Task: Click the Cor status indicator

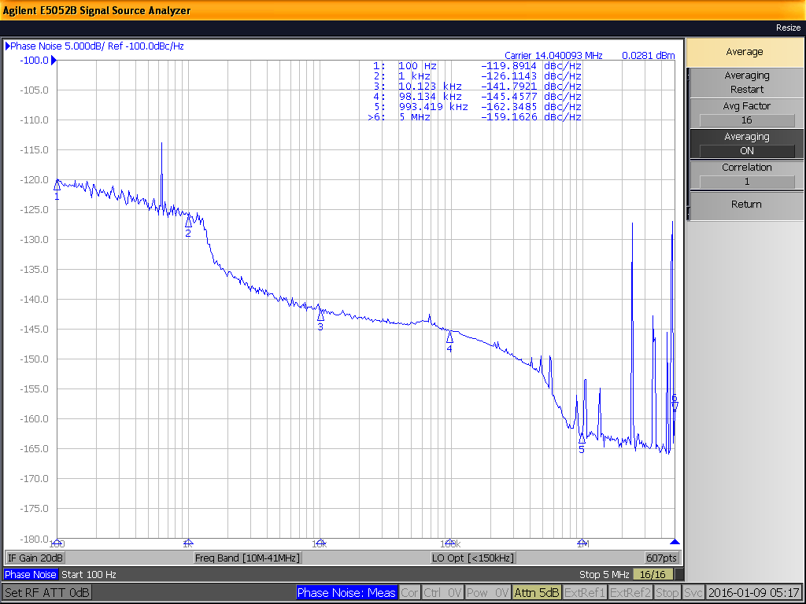Action: (x=409, y=593)
